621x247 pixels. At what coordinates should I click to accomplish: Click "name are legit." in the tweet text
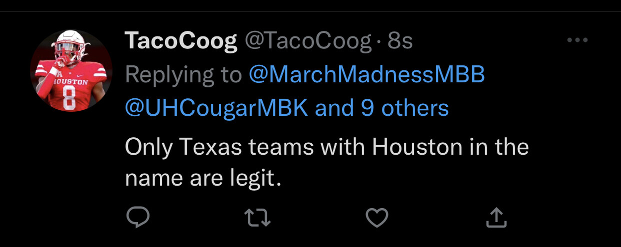click(x=203, y=179)
